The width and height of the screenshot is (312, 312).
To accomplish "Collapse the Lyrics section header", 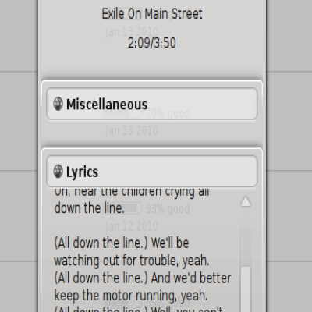I will point(152,172).
